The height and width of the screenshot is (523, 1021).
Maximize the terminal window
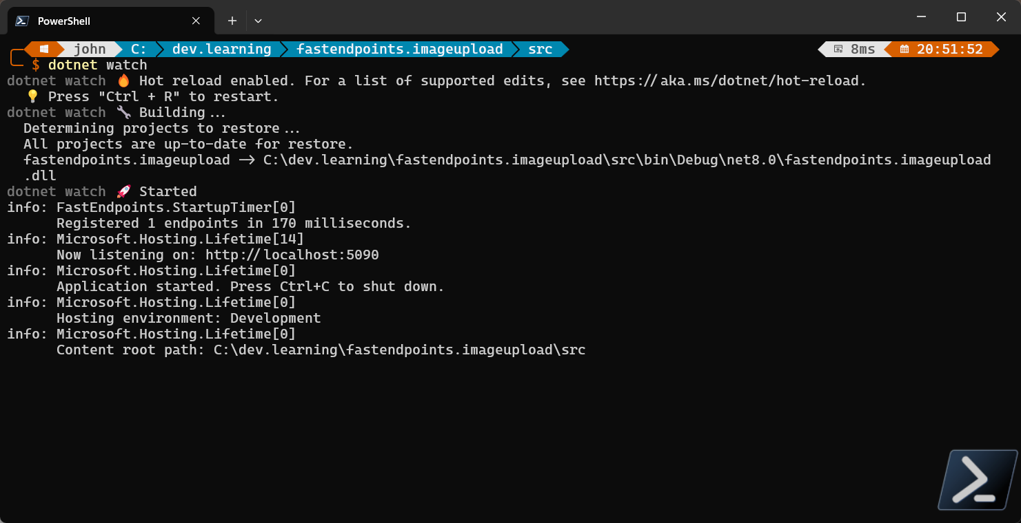click(961, 17)
